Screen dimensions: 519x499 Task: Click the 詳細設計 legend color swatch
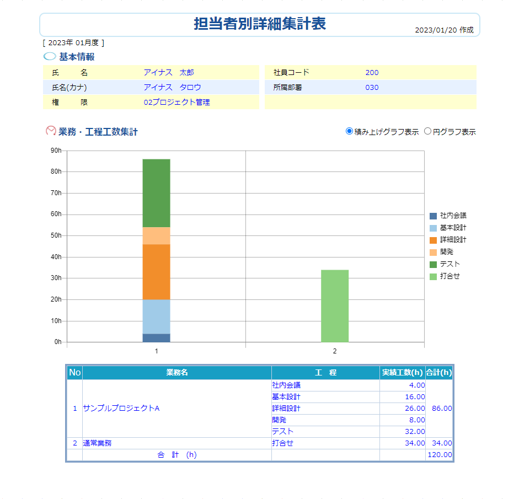(433, 240)
